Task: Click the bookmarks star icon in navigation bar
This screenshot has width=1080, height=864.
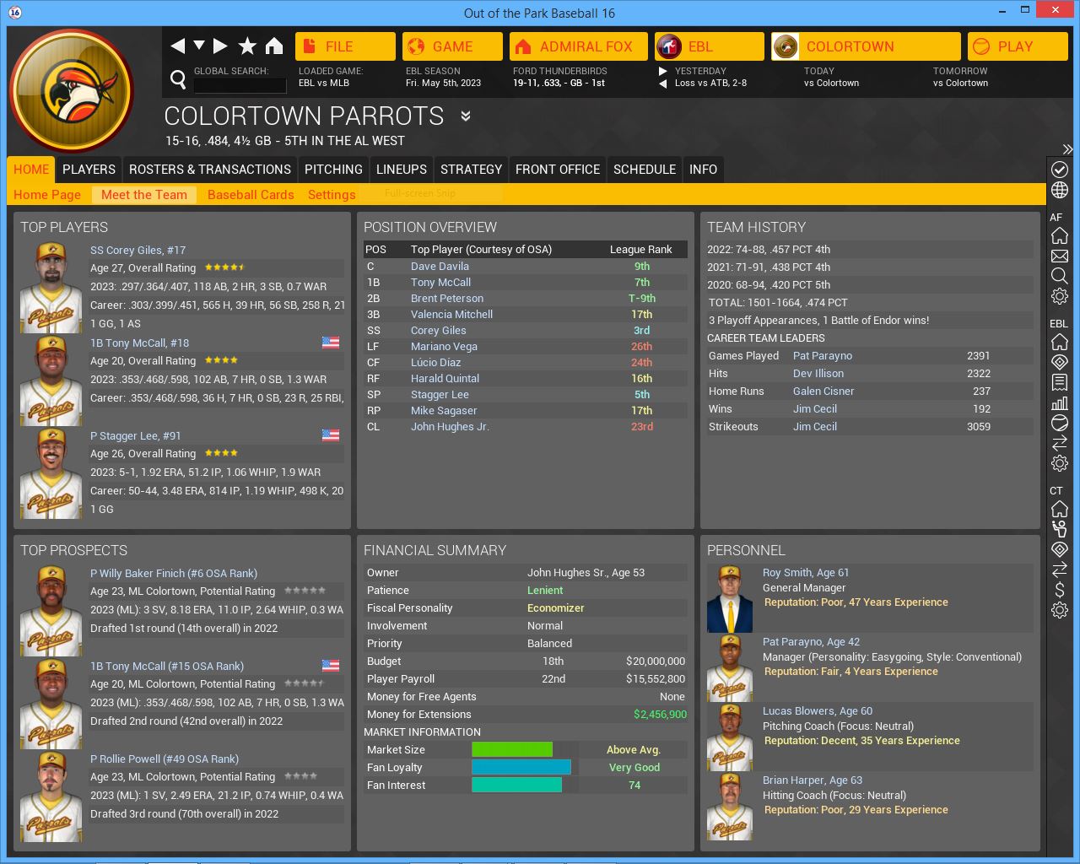Action: [x=247, y=46]
